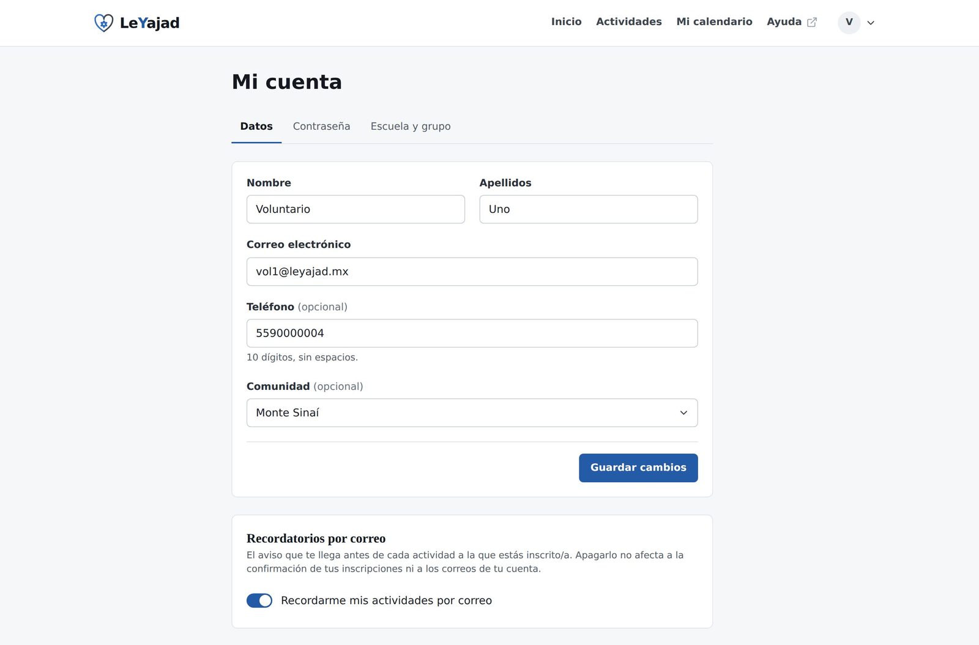Open the Comunidad dropdown showing Monte Sinaí
979x645 pixels.
(x=472, y=412)
